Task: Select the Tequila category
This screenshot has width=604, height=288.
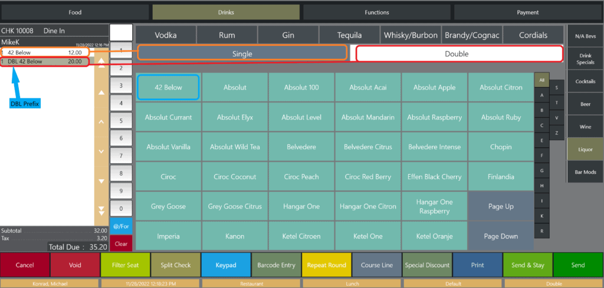Action: pyautogui.click(x=349, y=35)
